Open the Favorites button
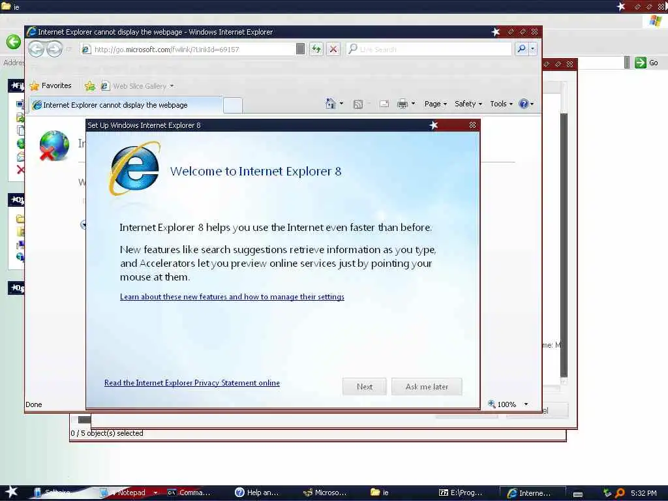This screenshot has height=501, width=668. [50, 85]
